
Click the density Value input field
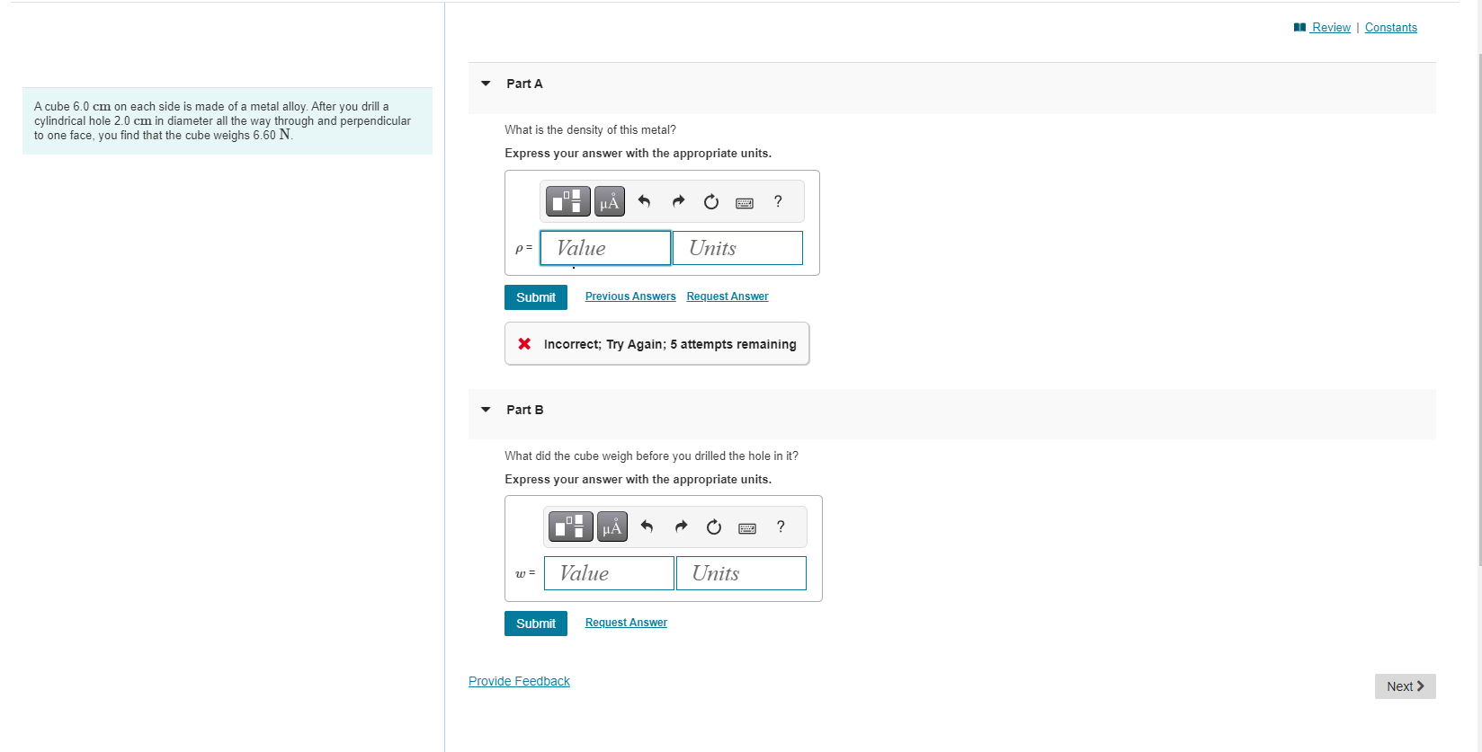[x=605, y=248]
